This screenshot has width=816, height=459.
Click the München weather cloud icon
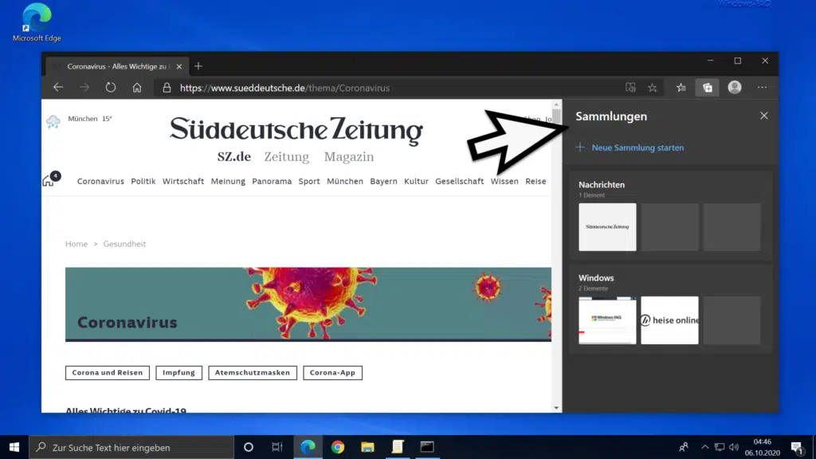[53, 122]
